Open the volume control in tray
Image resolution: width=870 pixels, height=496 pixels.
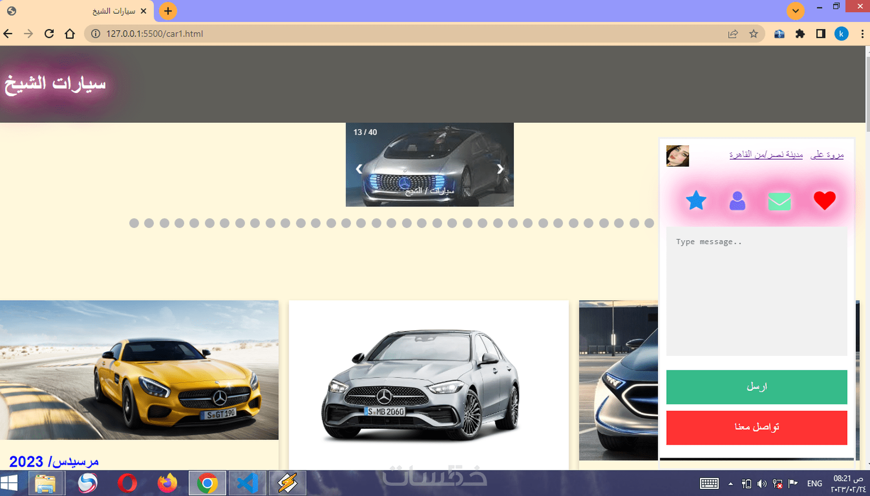coord(762,484)
